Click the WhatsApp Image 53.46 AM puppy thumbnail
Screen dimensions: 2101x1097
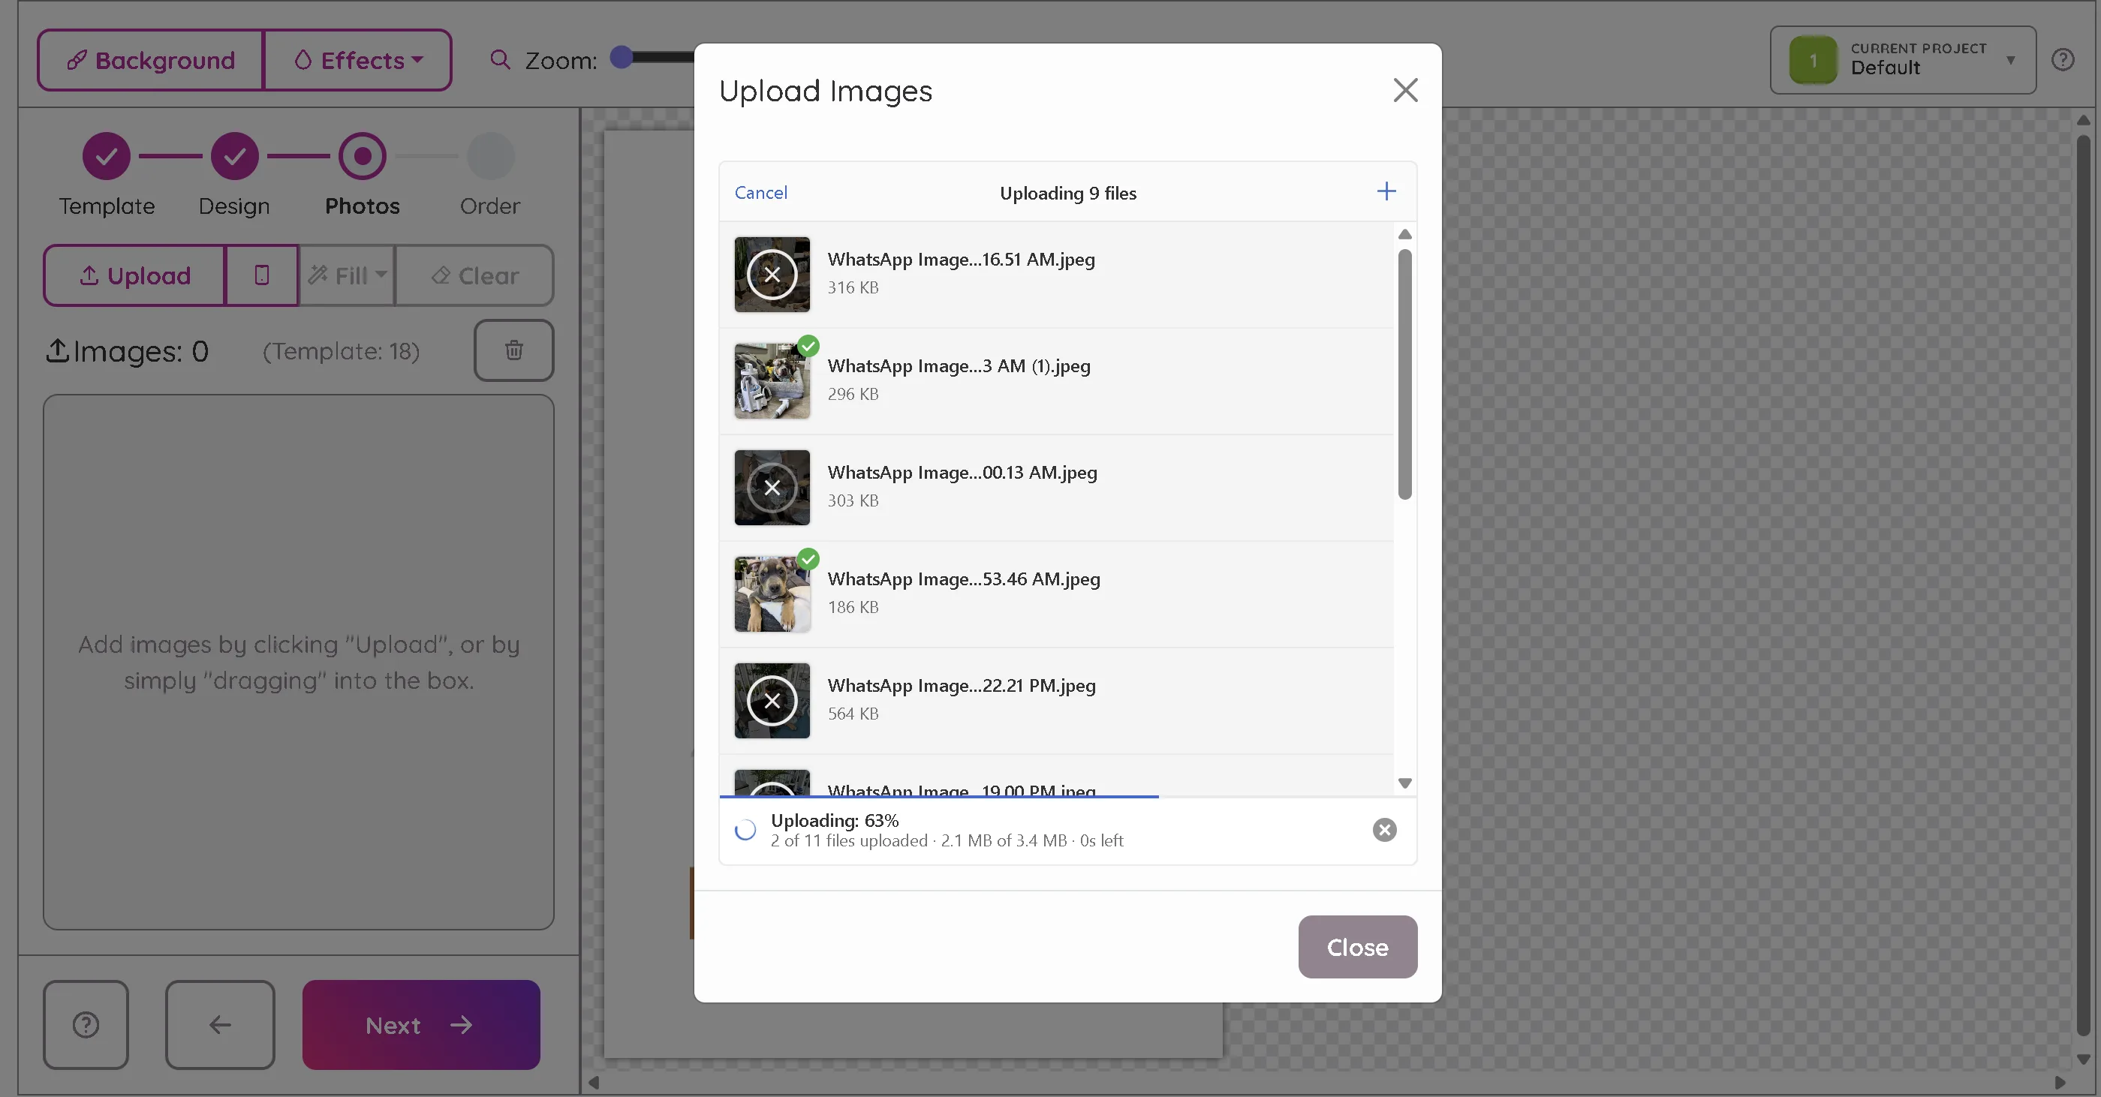click(x=772, y=594)
